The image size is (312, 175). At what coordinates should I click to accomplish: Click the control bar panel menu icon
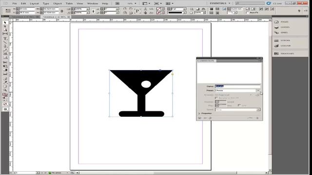click(306, 11)
